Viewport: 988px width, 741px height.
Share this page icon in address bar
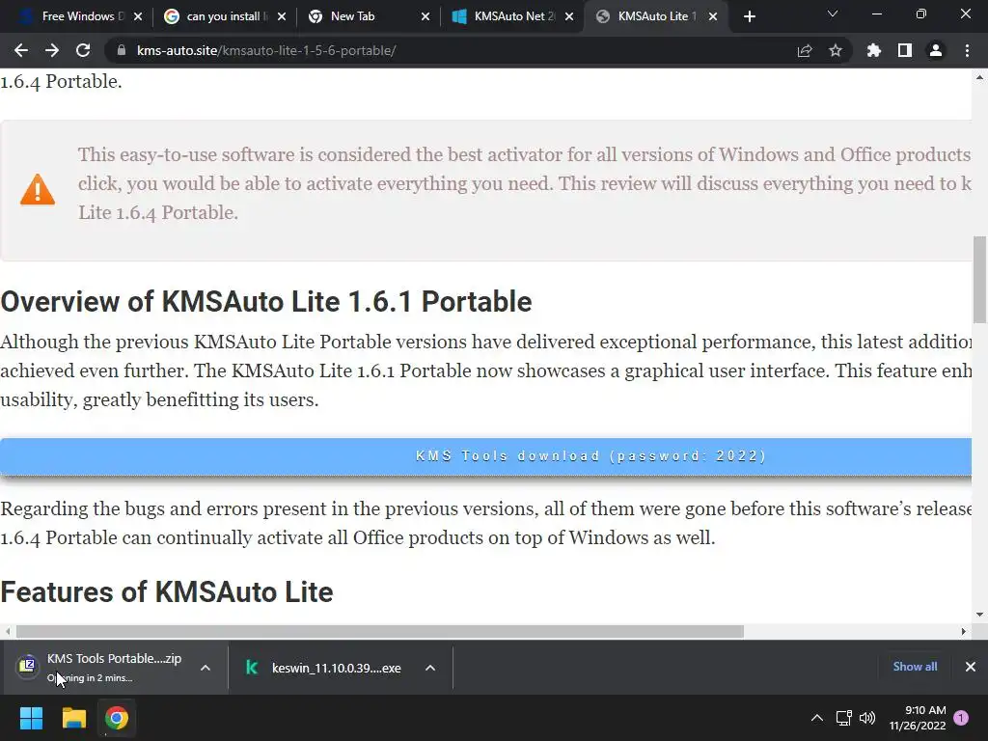pos(805,50)
